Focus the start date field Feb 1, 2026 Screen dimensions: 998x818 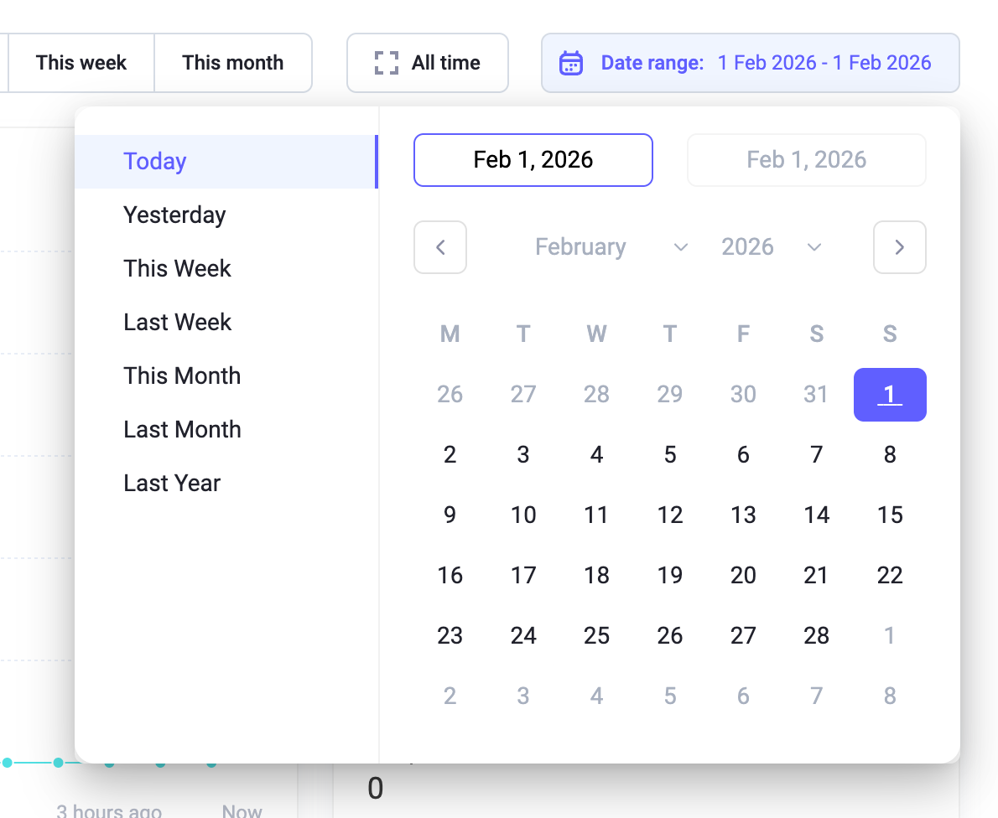(x=533, y=160)
